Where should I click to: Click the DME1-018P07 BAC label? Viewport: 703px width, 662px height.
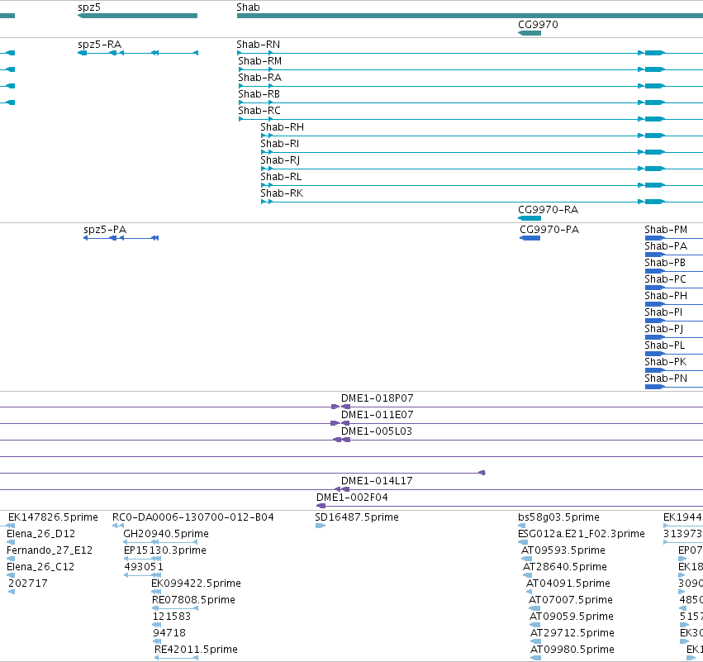[377, 398]
